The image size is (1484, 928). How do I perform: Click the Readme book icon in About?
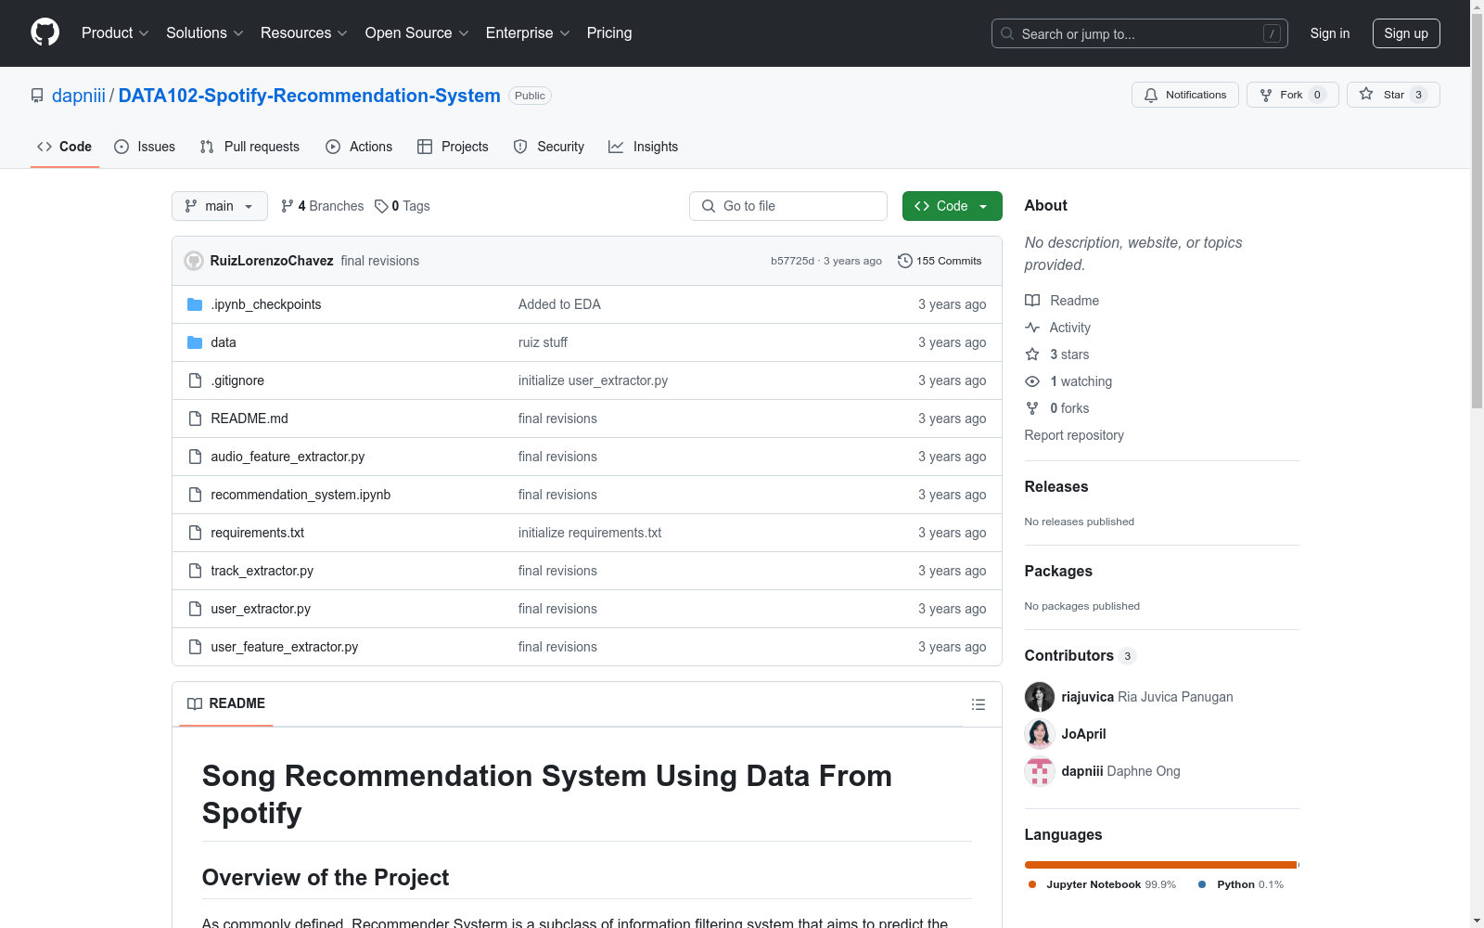(1032, 301)
